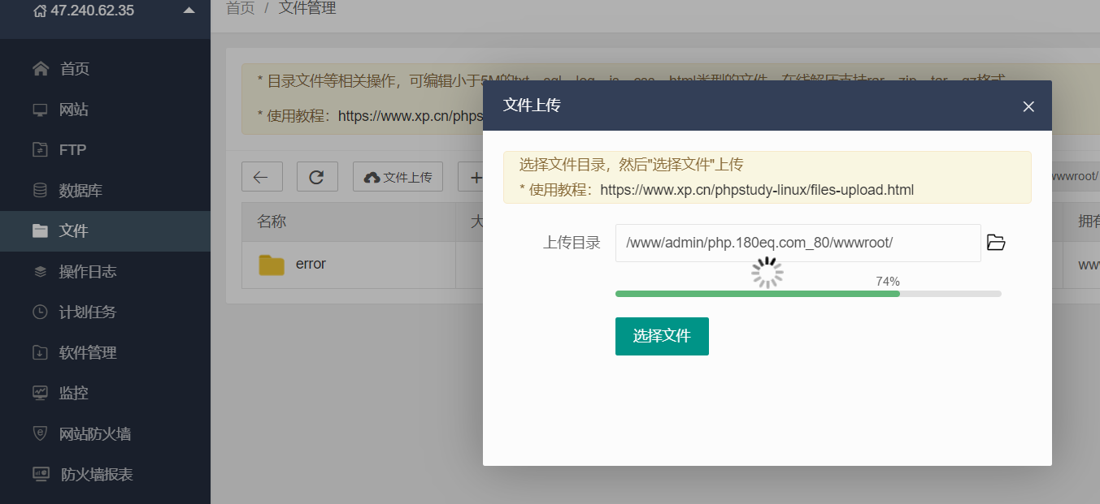Open the error folder

(x=310, y=265)
